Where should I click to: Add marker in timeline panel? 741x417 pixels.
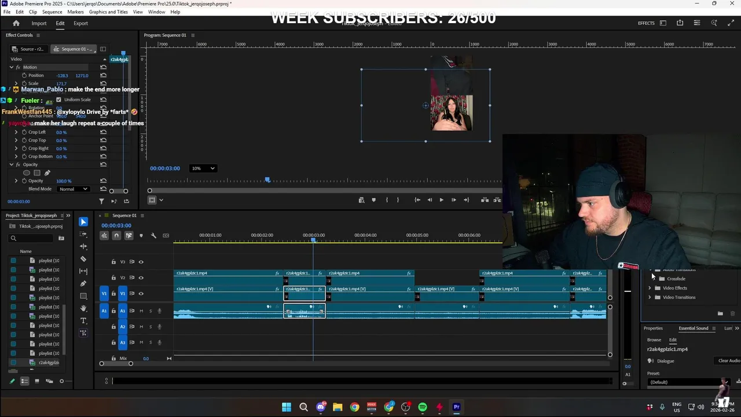[x=141, y=235]
